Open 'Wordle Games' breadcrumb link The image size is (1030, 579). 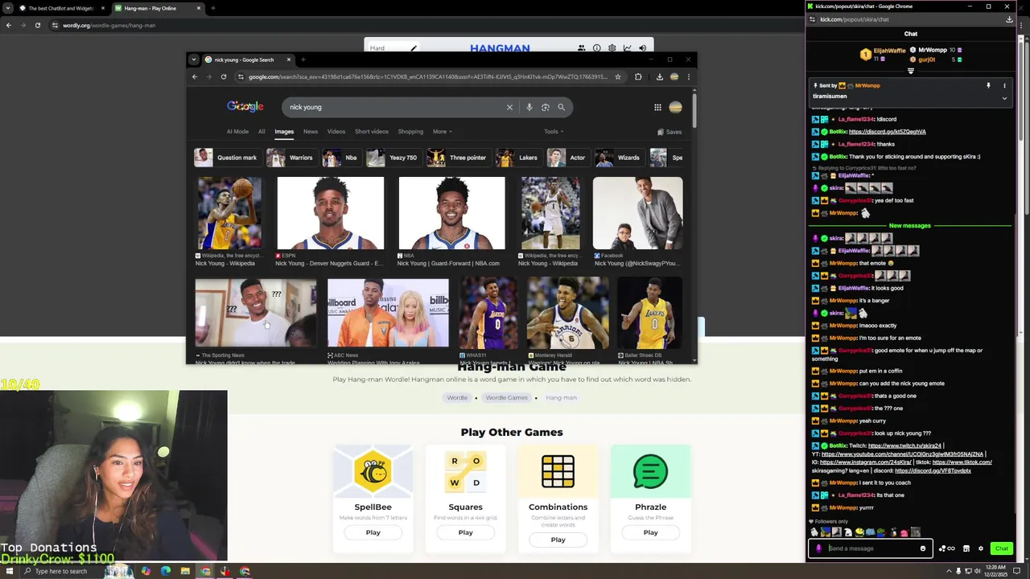506,397
